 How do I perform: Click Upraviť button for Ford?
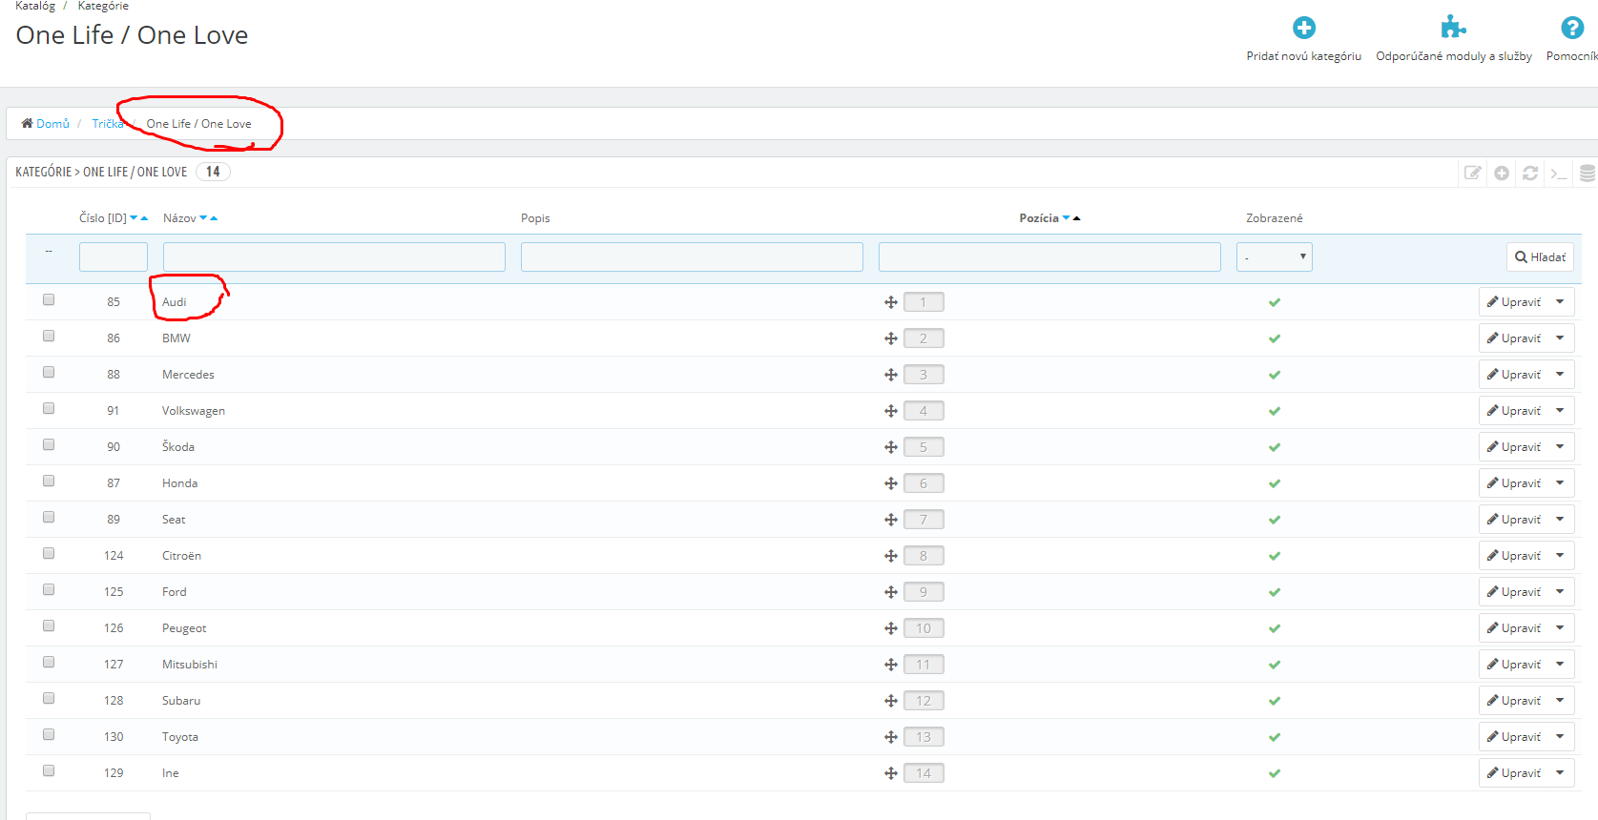coord(1514,592)
